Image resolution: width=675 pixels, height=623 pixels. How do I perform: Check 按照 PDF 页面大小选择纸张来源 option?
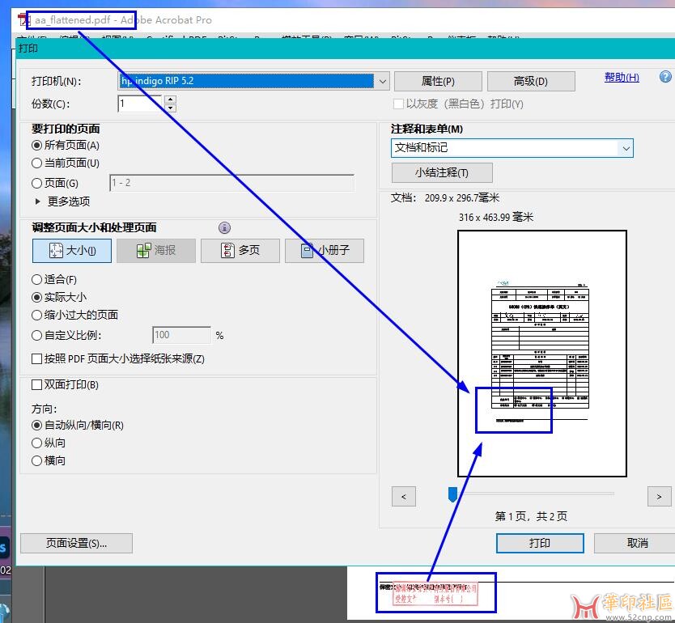coord(36,358)
